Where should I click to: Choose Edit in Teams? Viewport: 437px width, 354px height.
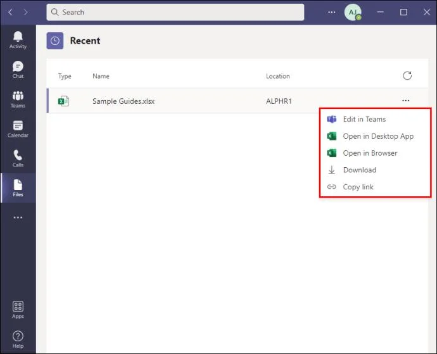(x=375, y=119)
